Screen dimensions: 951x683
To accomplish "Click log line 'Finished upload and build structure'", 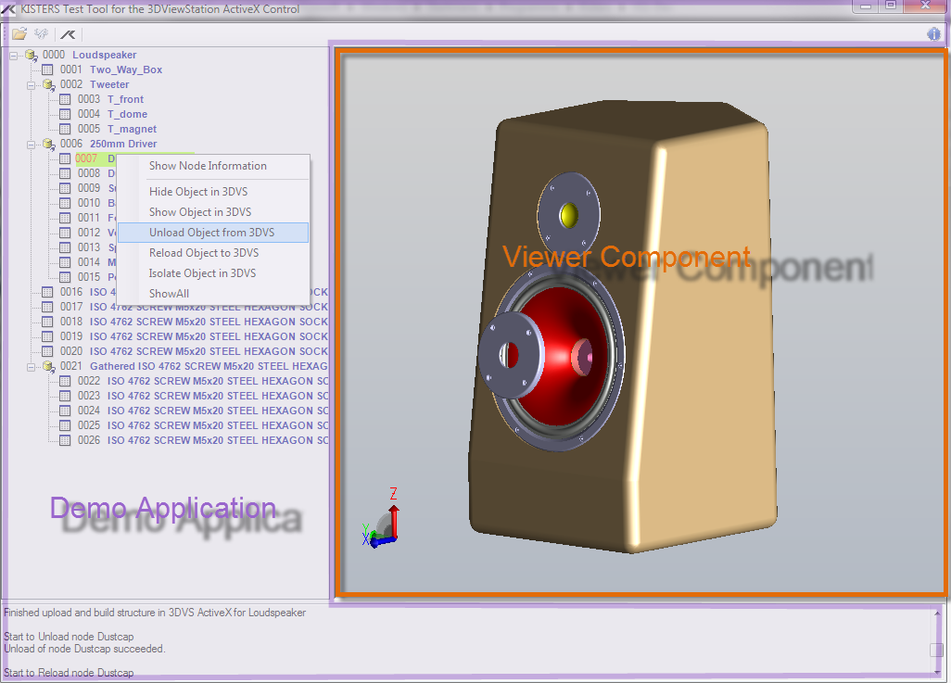I will pos(155,613).
